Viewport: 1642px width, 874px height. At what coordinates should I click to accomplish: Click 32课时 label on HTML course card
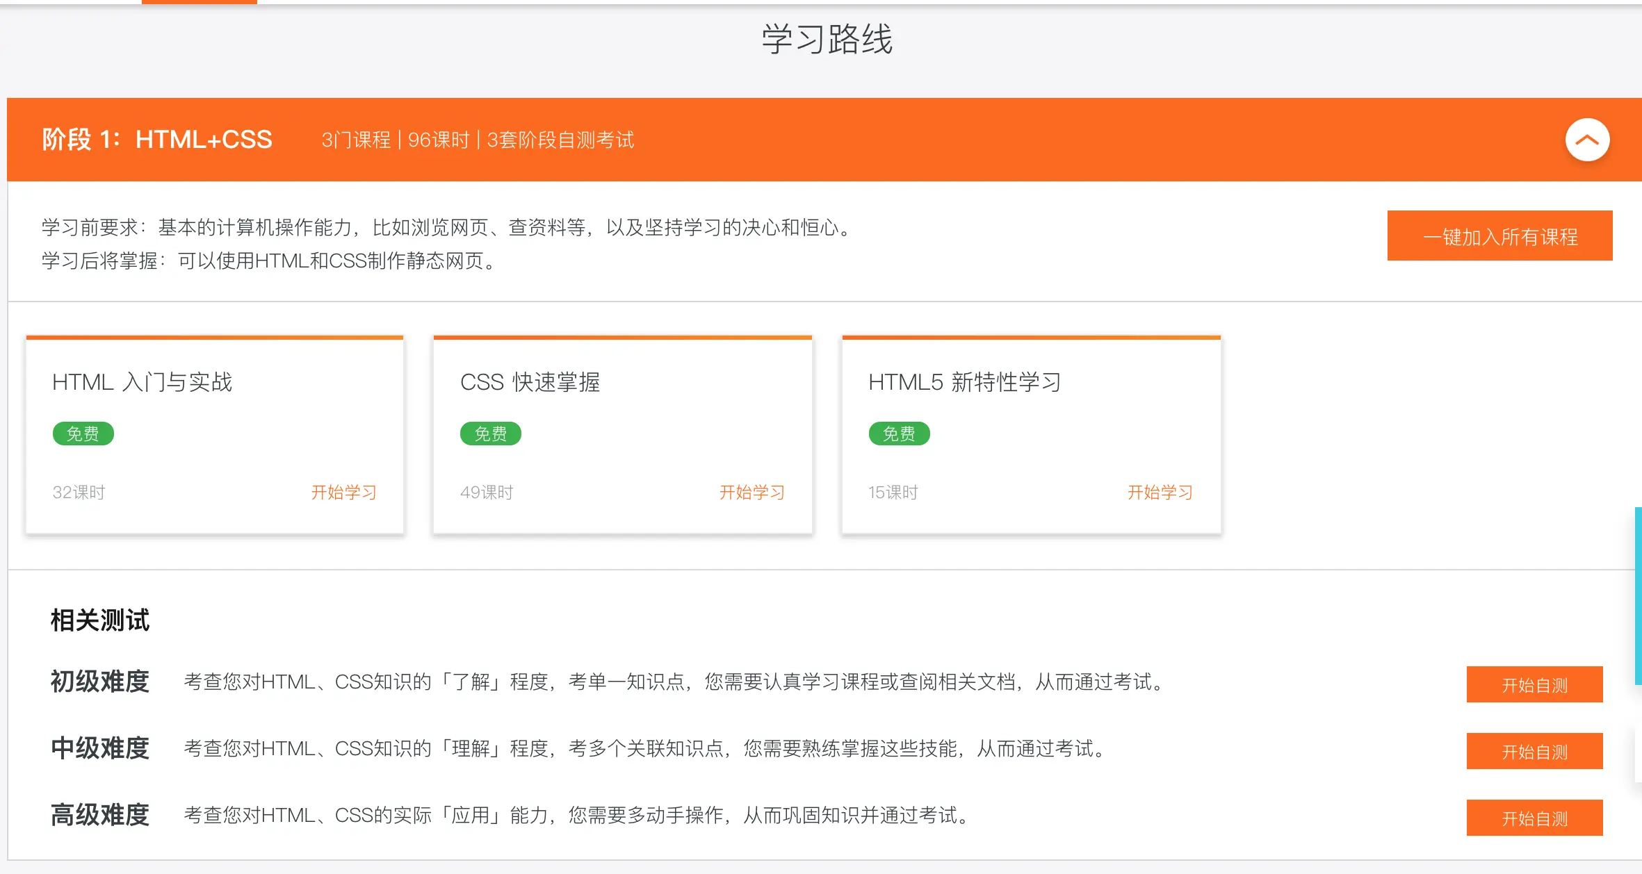click(79, 493)
